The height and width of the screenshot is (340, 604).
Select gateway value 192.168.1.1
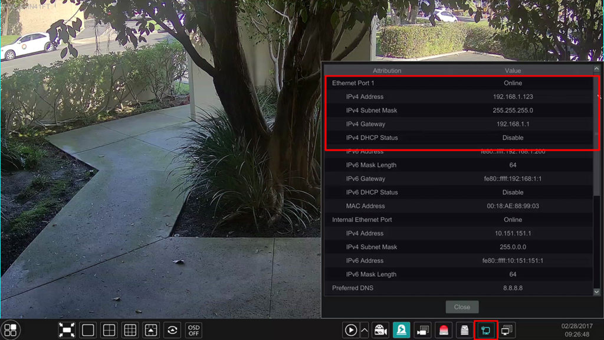(x=513, y=124)
